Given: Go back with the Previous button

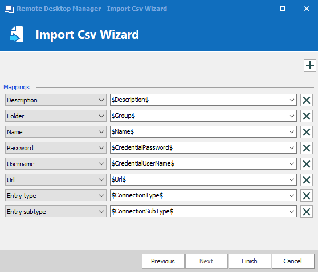Looking at the screenshot, I should [163, 261].
